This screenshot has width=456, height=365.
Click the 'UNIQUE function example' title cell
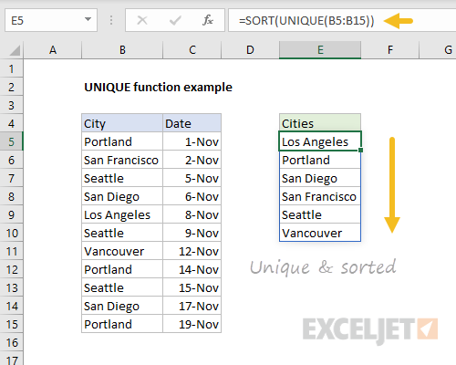158,88
